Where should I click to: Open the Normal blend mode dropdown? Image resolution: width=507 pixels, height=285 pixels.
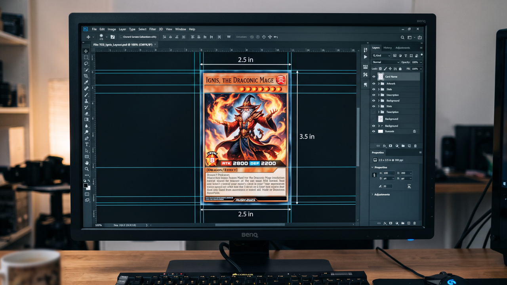pos(386,62)
